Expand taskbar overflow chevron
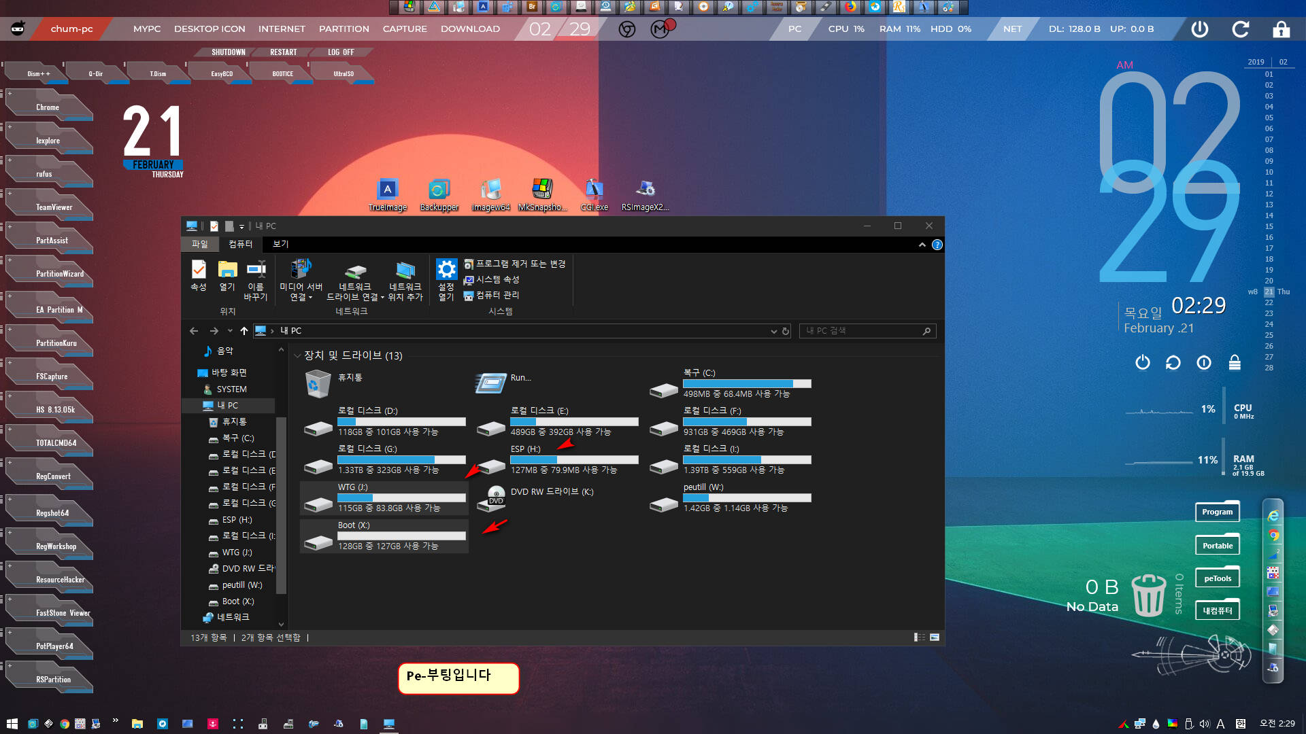 (115, 720)
